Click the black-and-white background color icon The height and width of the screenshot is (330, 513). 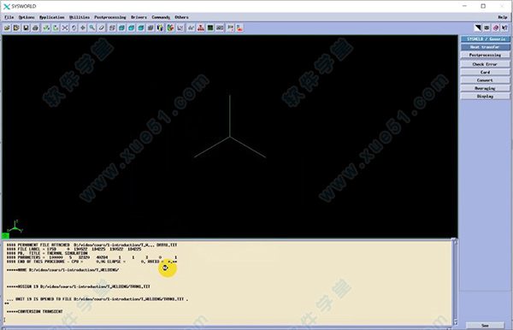[478, 28]
